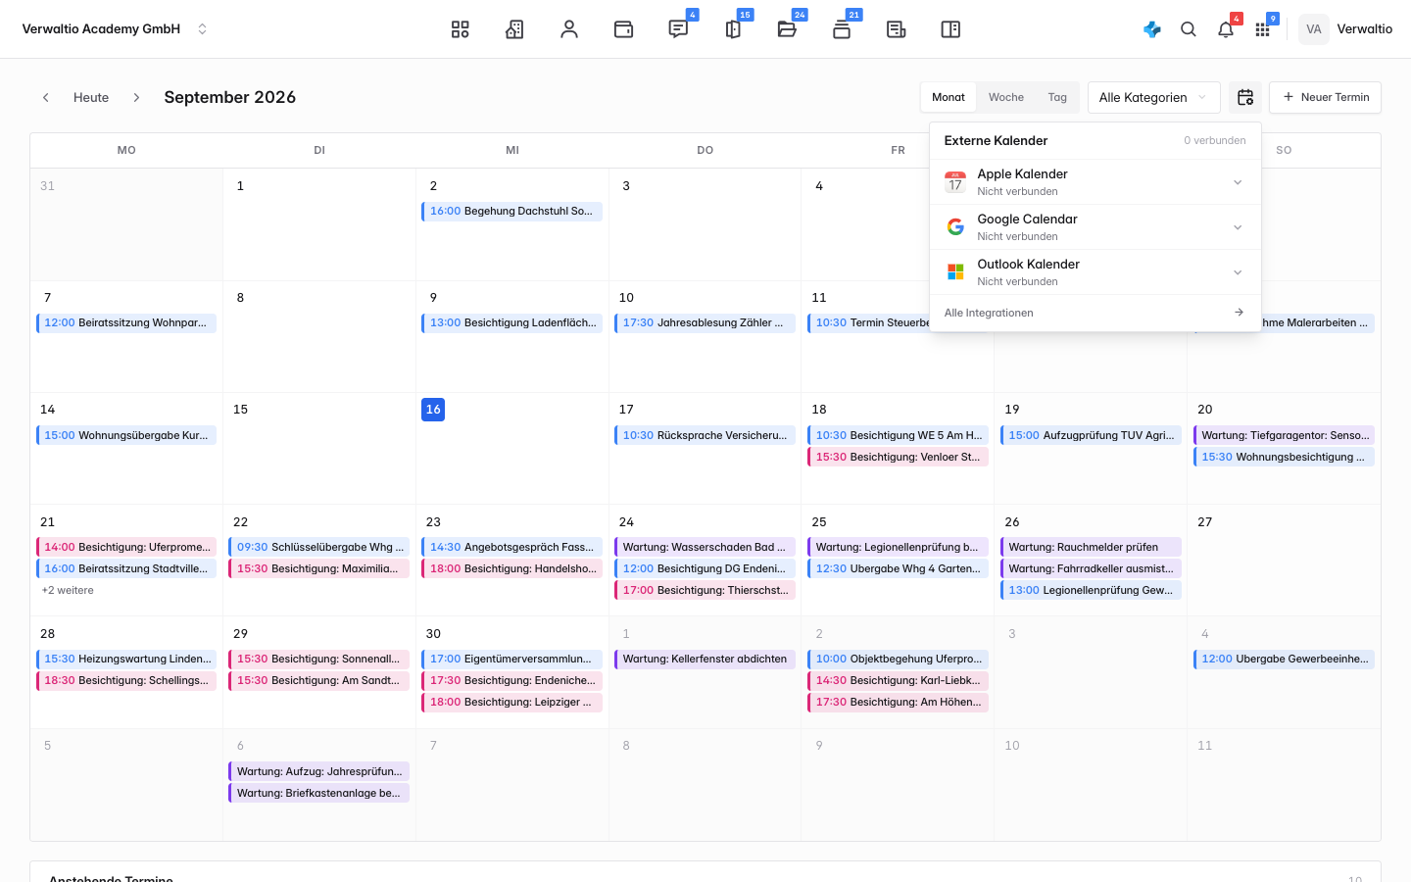Open the 12:00 Übergabe Gewerbeeinhe... event
The height and width of the screenshot is (882, 1411).
(1284, 659)
